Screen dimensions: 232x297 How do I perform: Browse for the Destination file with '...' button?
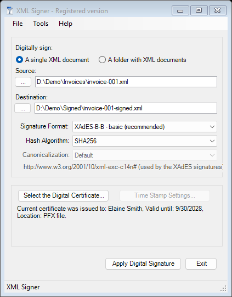22,108
